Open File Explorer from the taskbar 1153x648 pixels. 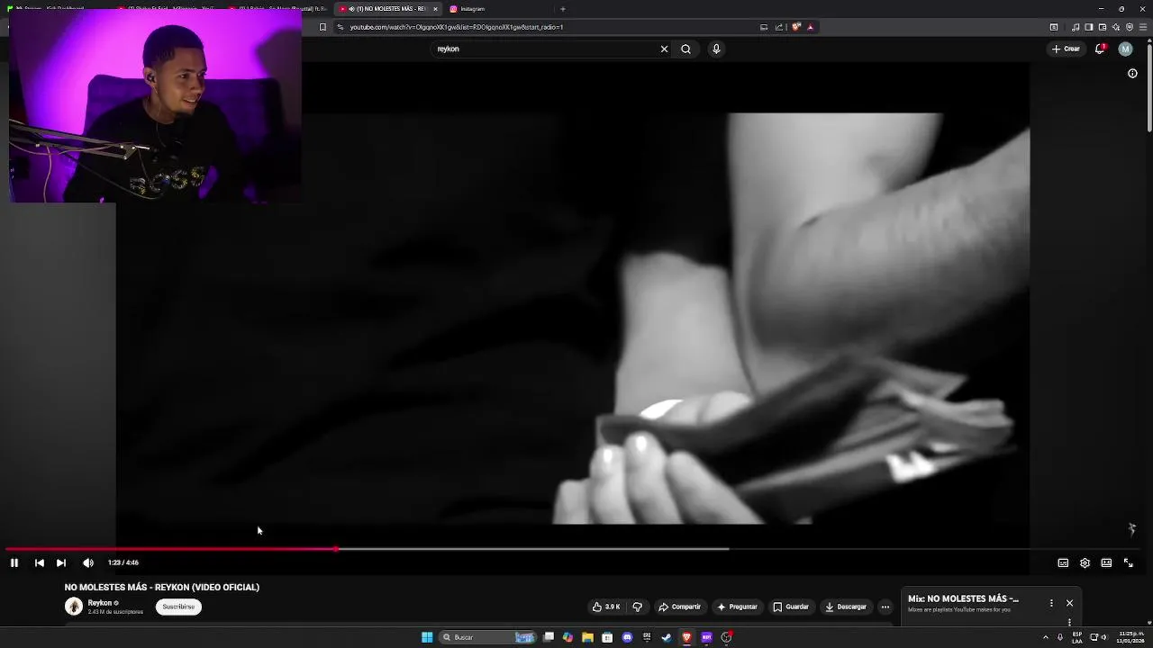[587, 637]
